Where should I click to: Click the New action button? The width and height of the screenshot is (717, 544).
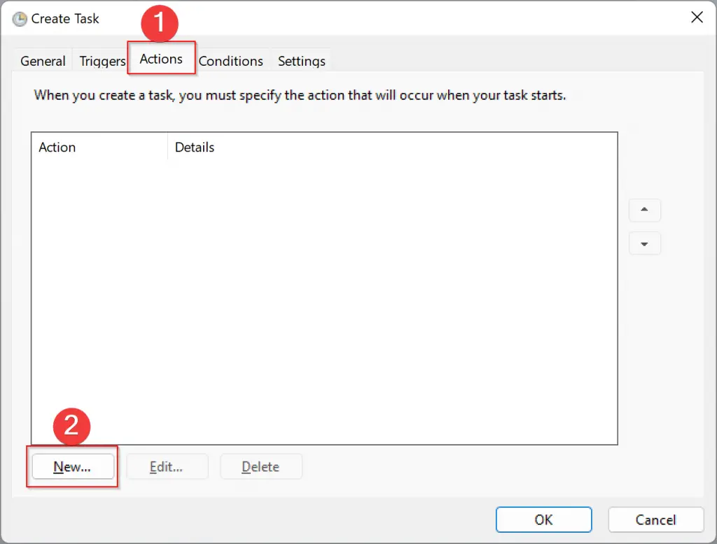(x=72, y=466)
